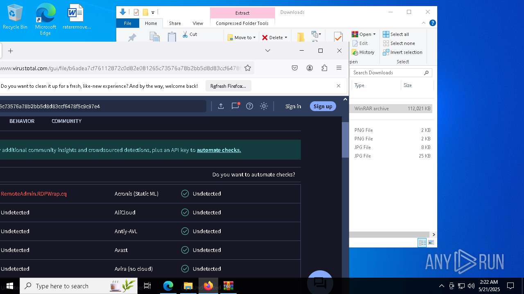Click Do you want to automate checks
The height and width of the screenshot is (294, 524).
pyautogui.click(x=253, y=174)
